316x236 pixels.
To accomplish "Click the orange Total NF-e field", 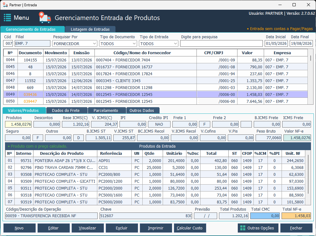I will pyautogui.click(x=296, y=216).
